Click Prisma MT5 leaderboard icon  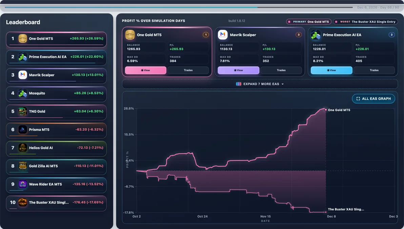coord(23,129)
